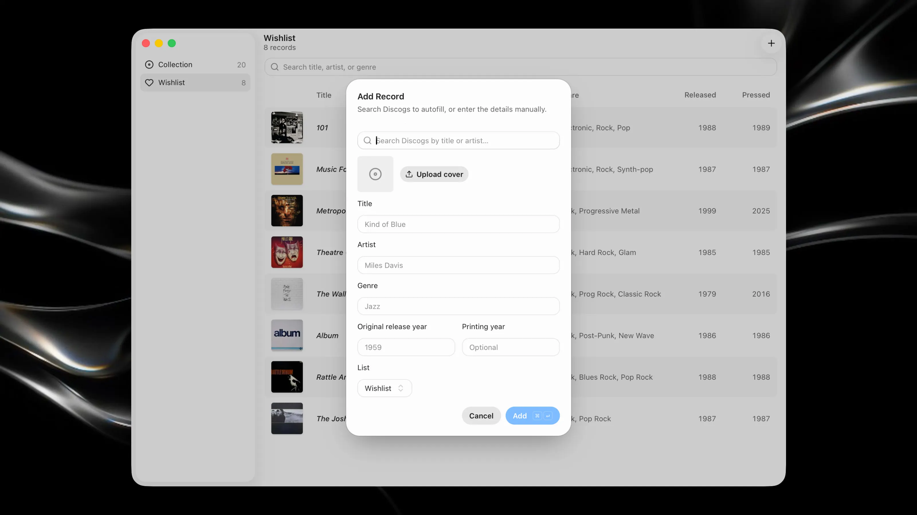Click the Cancel button
This screenshot has width=917, height=515.
[481, 415]
